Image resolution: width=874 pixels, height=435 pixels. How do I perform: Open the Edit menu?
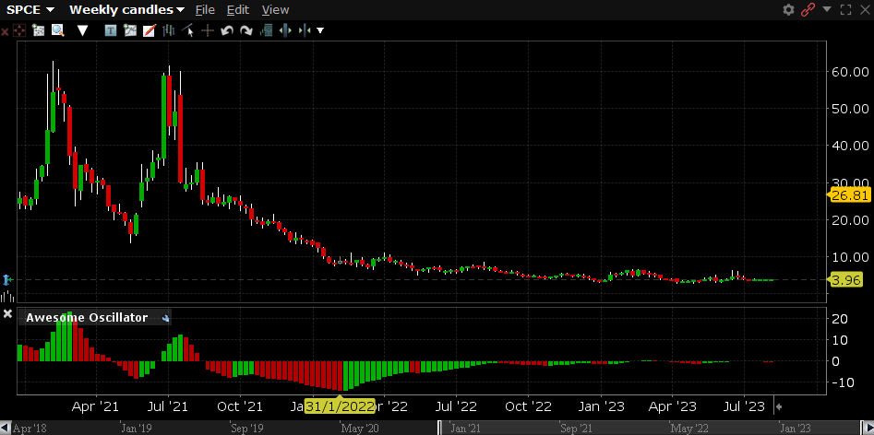pos(237,9)
